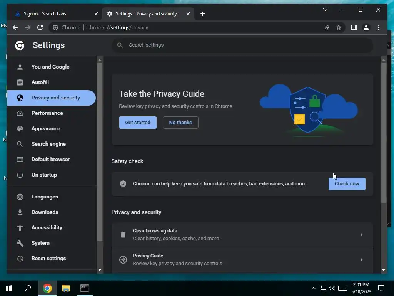
Task: Bookmark this tab with the star icon
Action: (x=339, y=27)
